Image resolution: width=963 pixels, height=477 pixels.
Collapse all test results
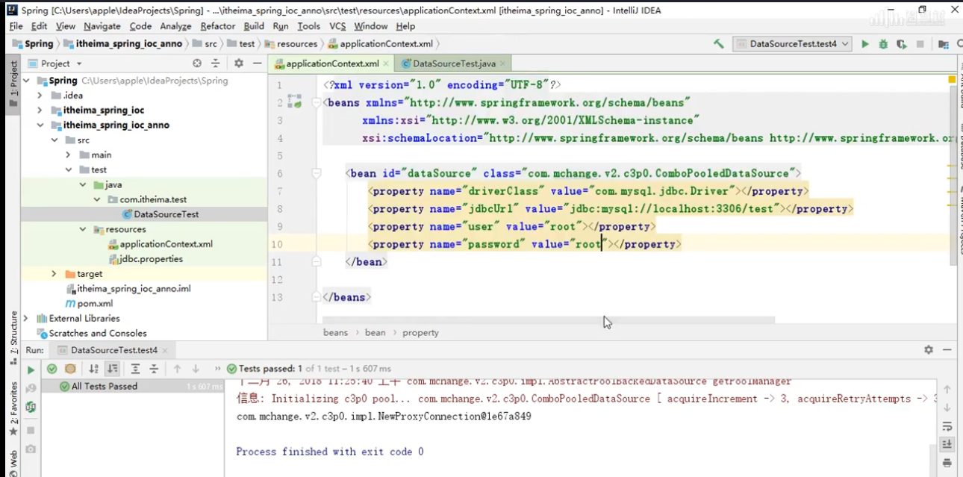(x=154, y=369)
